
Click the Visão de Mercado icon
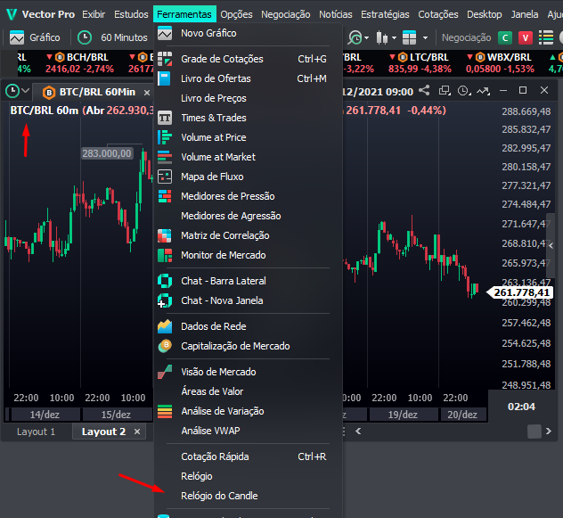tap(165, 372)
